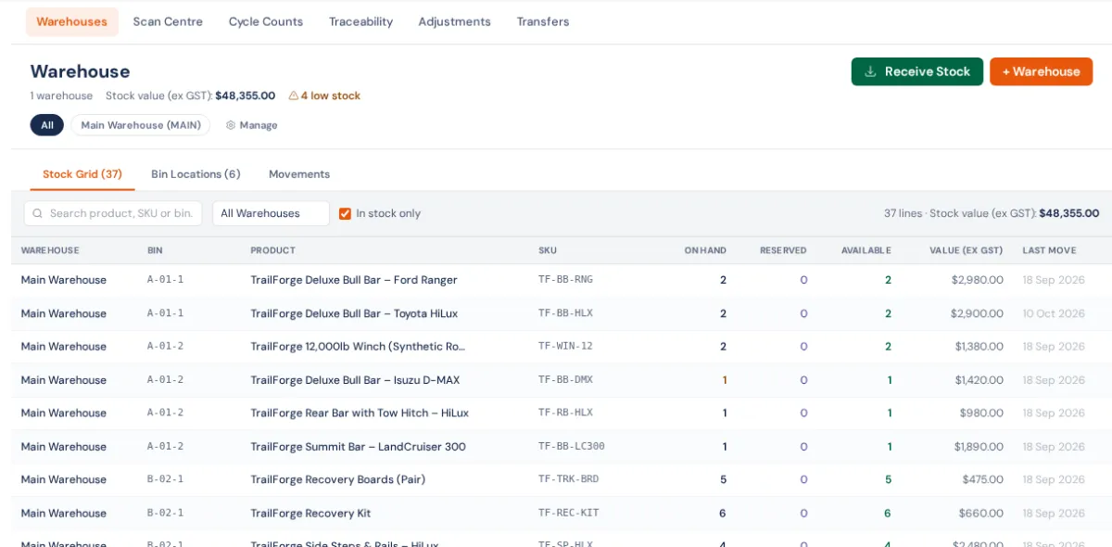Filter by Main Warehouse (MAIN) pill
Image resolution: width=1112 pixels, height=547 pixels.
point(141,125)
